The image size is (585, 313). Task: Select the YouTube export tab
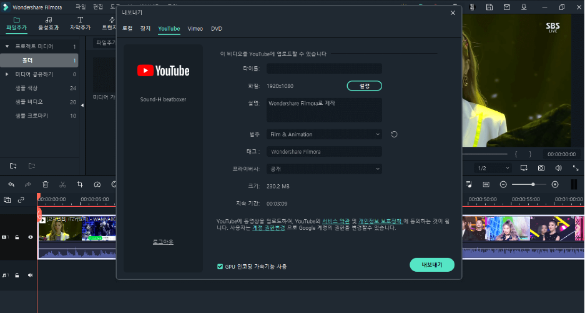tap(169, 29)
